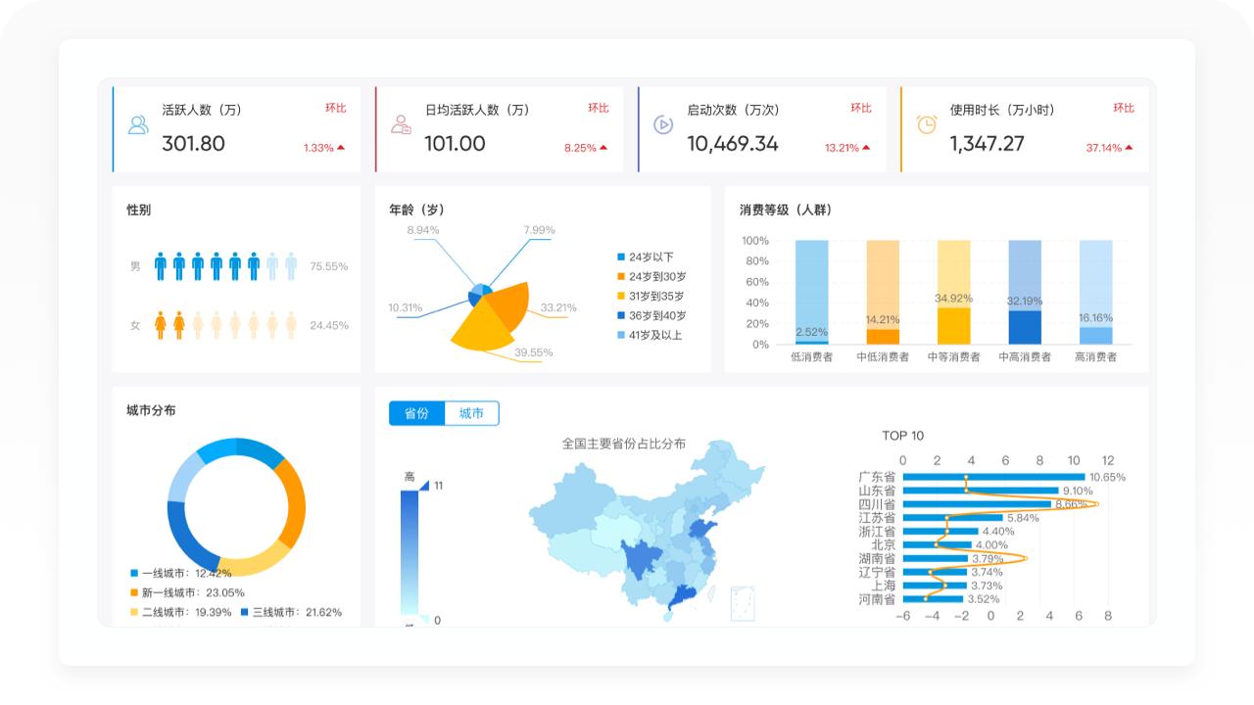Click the 环比 label in the 活跃人数 card
This screenshot has height=705, width=1254.
click(x=336, y=109)
